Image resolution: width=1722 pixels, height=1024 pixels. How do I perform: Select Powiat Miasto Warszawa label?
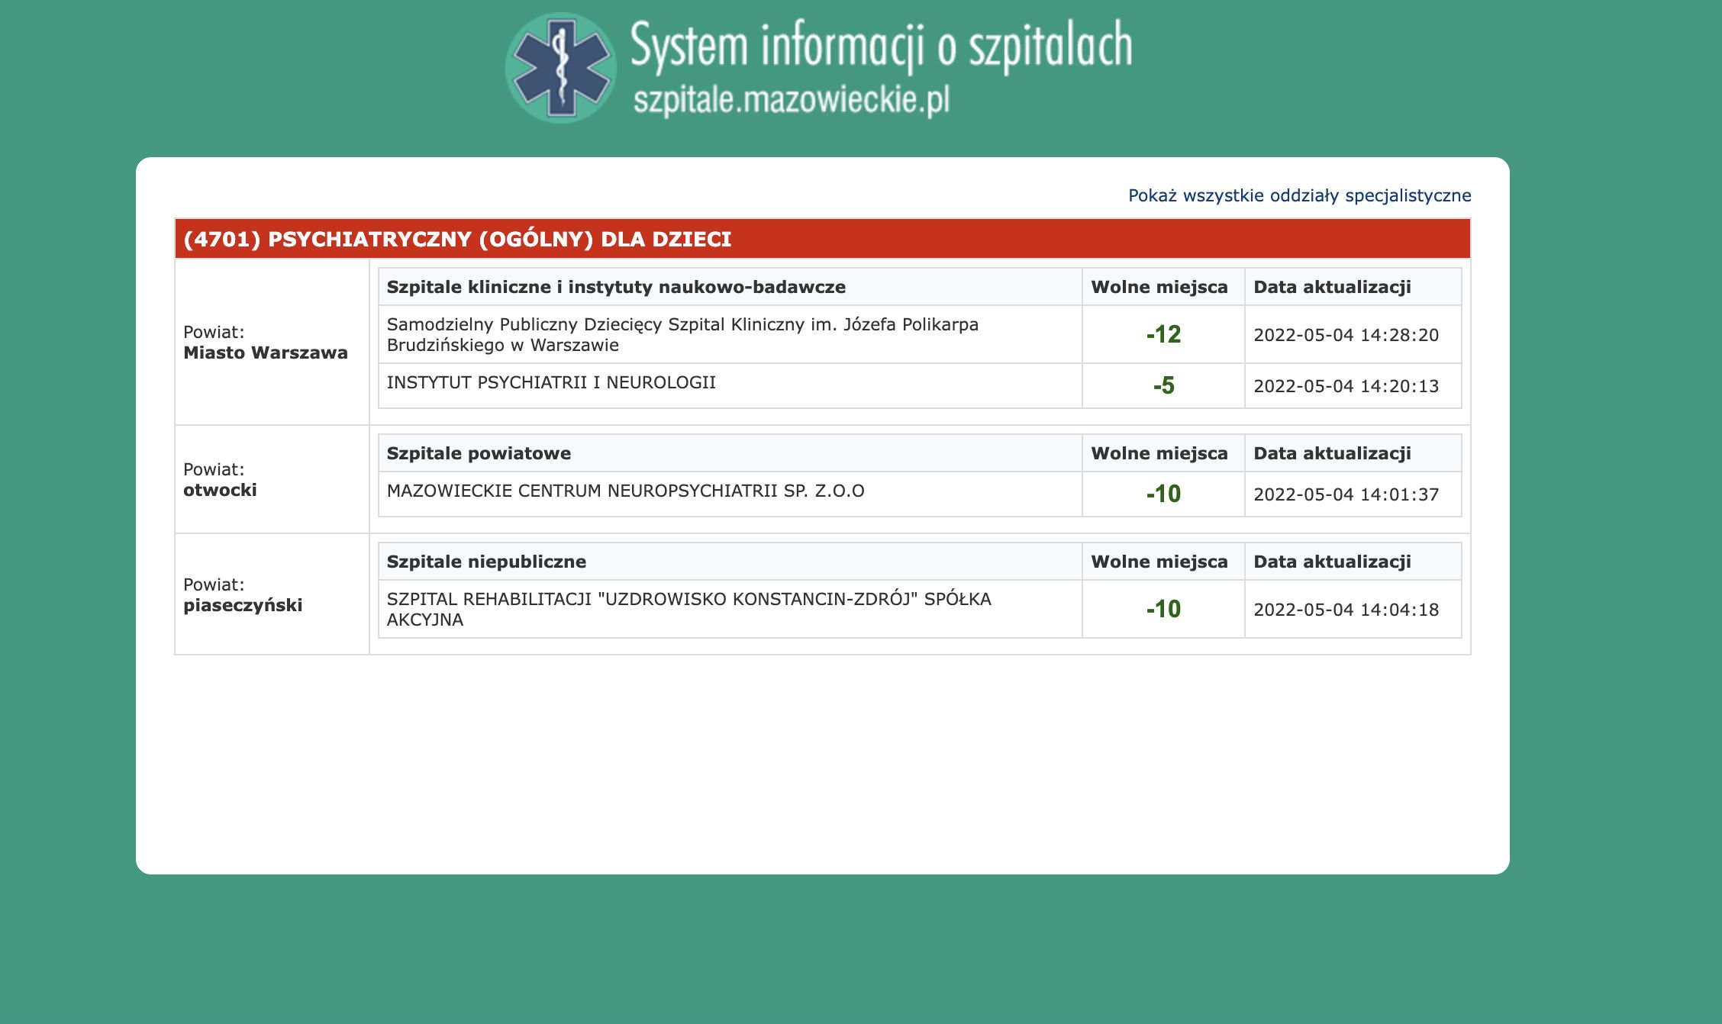pos(266,343)
